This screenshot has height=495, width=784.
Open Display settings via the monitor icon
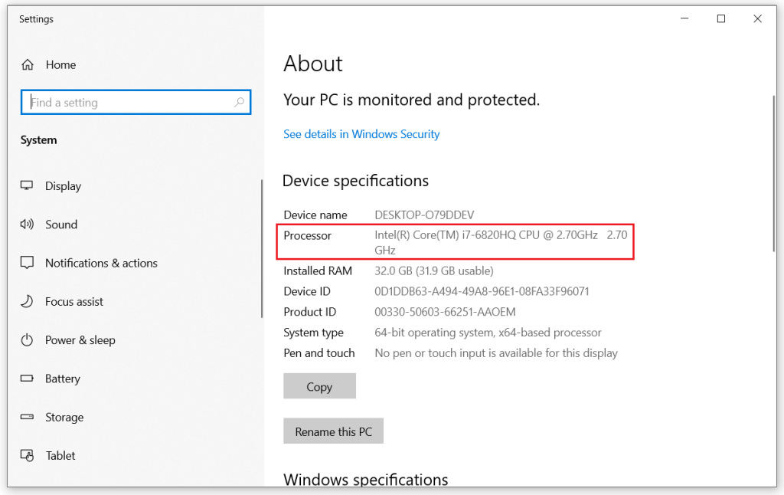click(27, 185)
